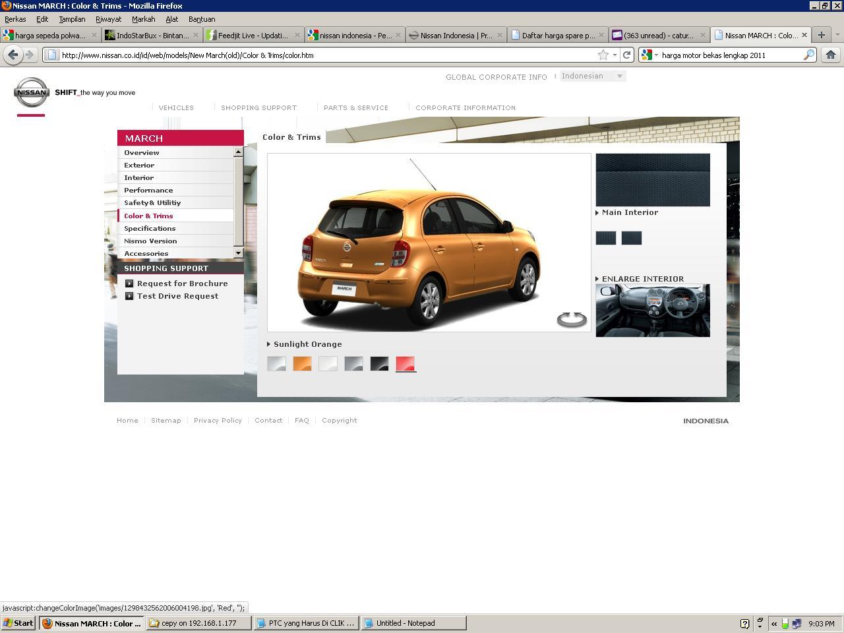Open Alat menu
This screenshot has height=633, width=844.
(171, 19)
